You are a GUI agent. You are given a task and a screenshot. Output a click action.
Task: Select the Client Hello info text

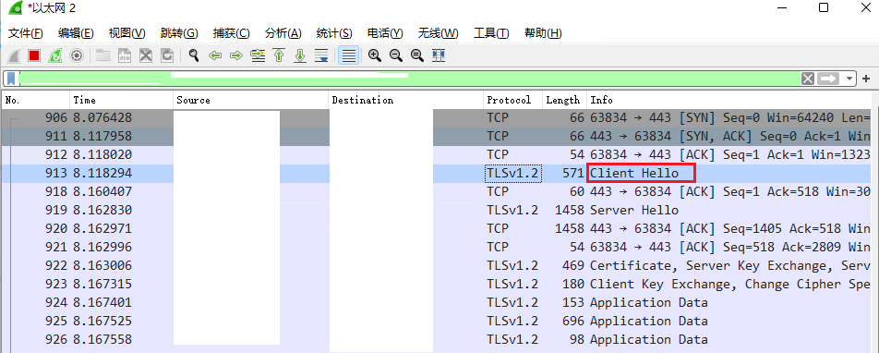pyautogui.click(x=634, y=174)
